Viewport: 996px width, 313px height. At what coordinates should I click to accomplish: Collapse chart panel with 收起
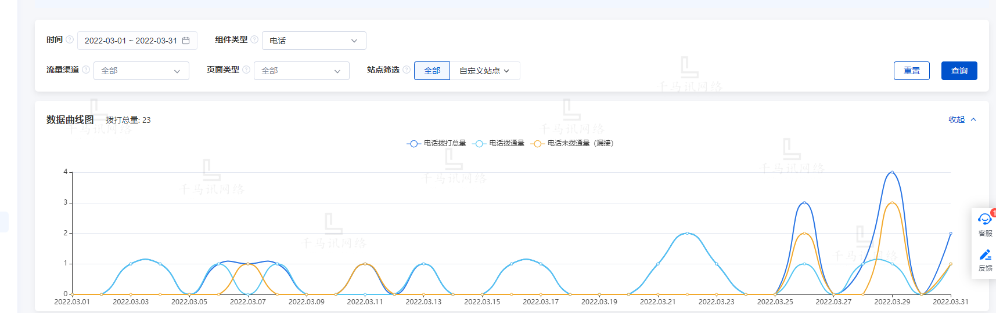click(x=962, y=119)
